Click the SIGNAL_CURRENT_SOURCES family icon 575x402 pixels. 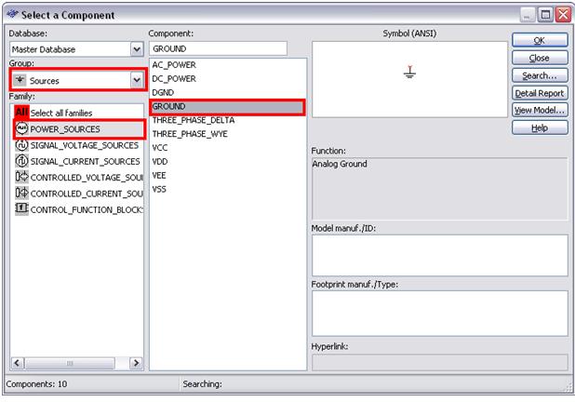(x=21, y=161)
